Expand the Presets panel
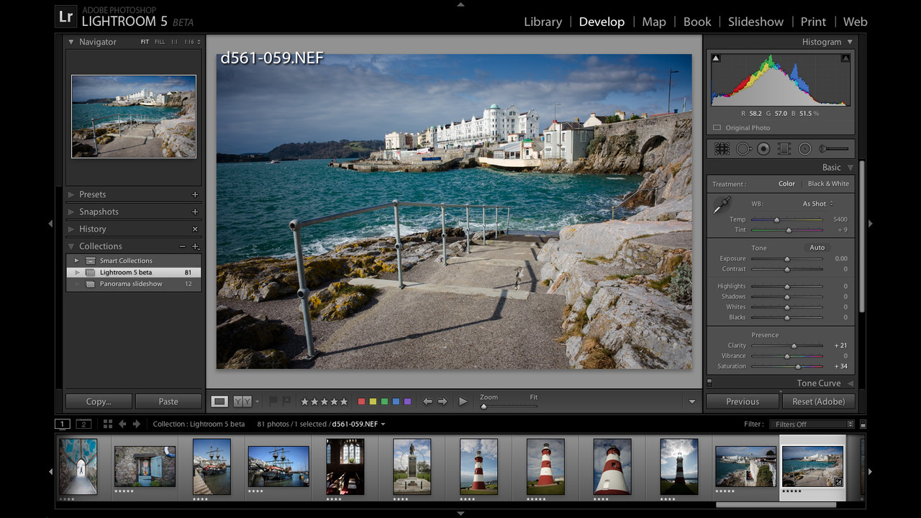Image resolution: width=921 pixels, height=518 pixels. [92, 194]
